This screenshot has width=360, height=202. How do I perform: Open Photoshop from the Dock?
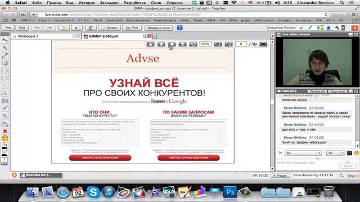[x=230, y=192]
